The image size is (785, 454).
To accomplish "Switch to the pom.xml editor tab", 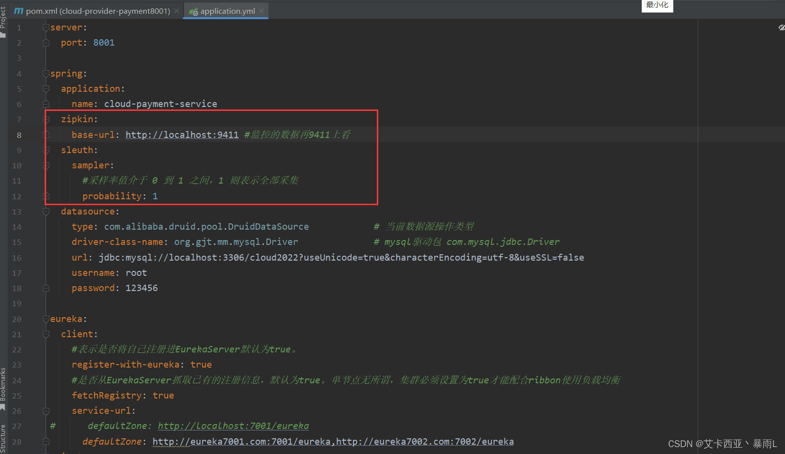I will [92, 11].
